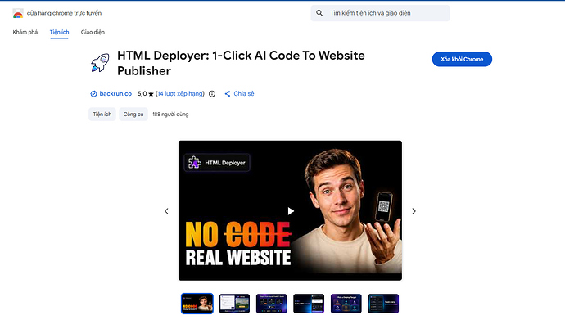The image size is (565, 329).
Task: Click the verified badge beside backrun.co
Action: point(93,94)
